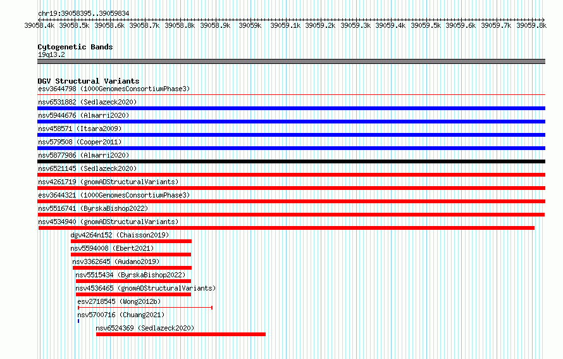Open nsv4534940 (gnomADStructuralVariants) label
The width and height of the screenshot is (563, 359).
(x=108, y=222)
